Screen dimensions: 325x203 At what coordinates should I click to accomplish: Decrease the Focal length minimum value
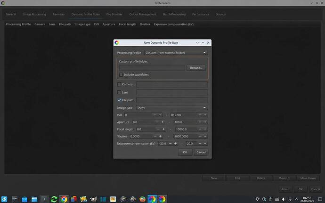tap(158, 129)
